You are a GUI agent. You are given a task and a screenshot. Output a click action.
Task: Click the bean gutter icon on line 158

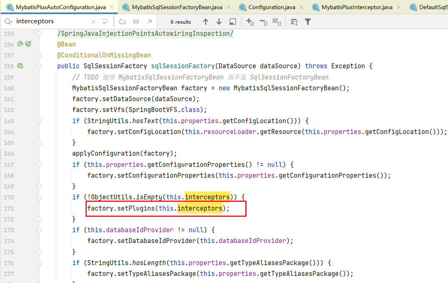coord(20,66)
